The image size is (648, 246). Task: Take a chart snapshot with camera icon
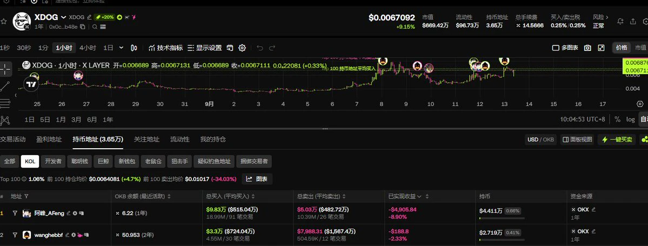(587, 48)
